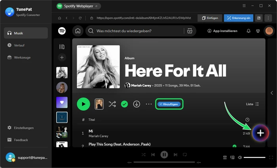Open TunePat hamburger menu
The height and width of the screenshot is (168, 277).
[x=244, y=6]
